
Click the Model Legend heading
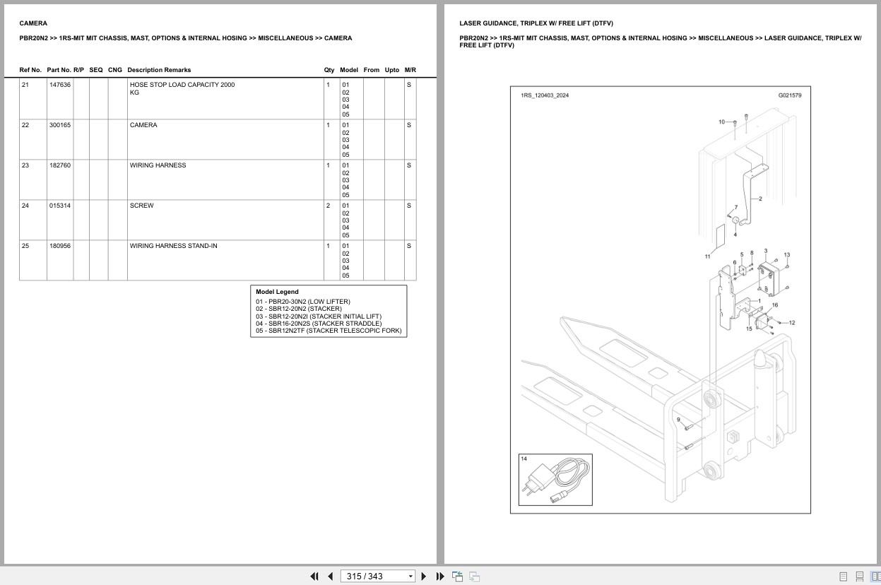tap(277, 292)
